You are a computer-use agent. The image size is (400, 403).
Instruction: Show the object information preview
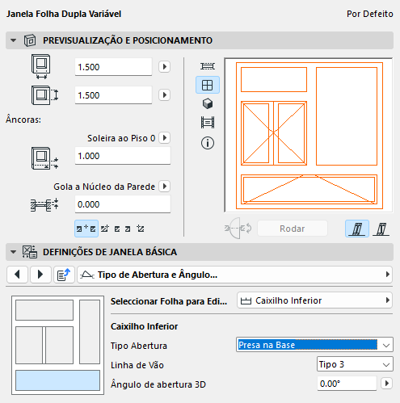(x=208, y=143)
